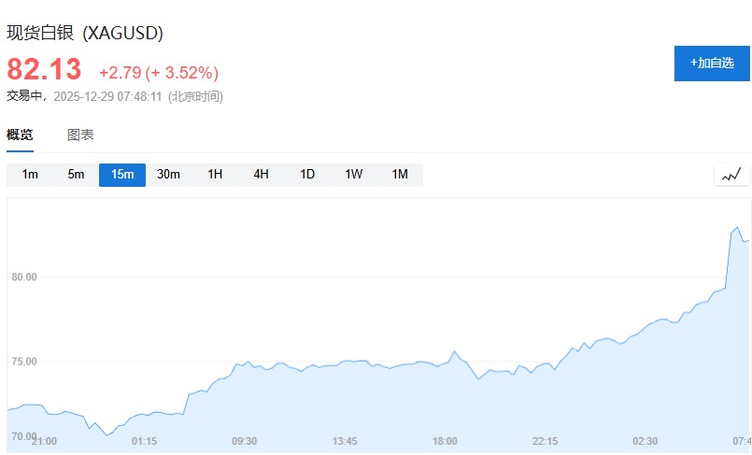
Task: Select the 5m timeframe
Action: (x=76, y=175)
